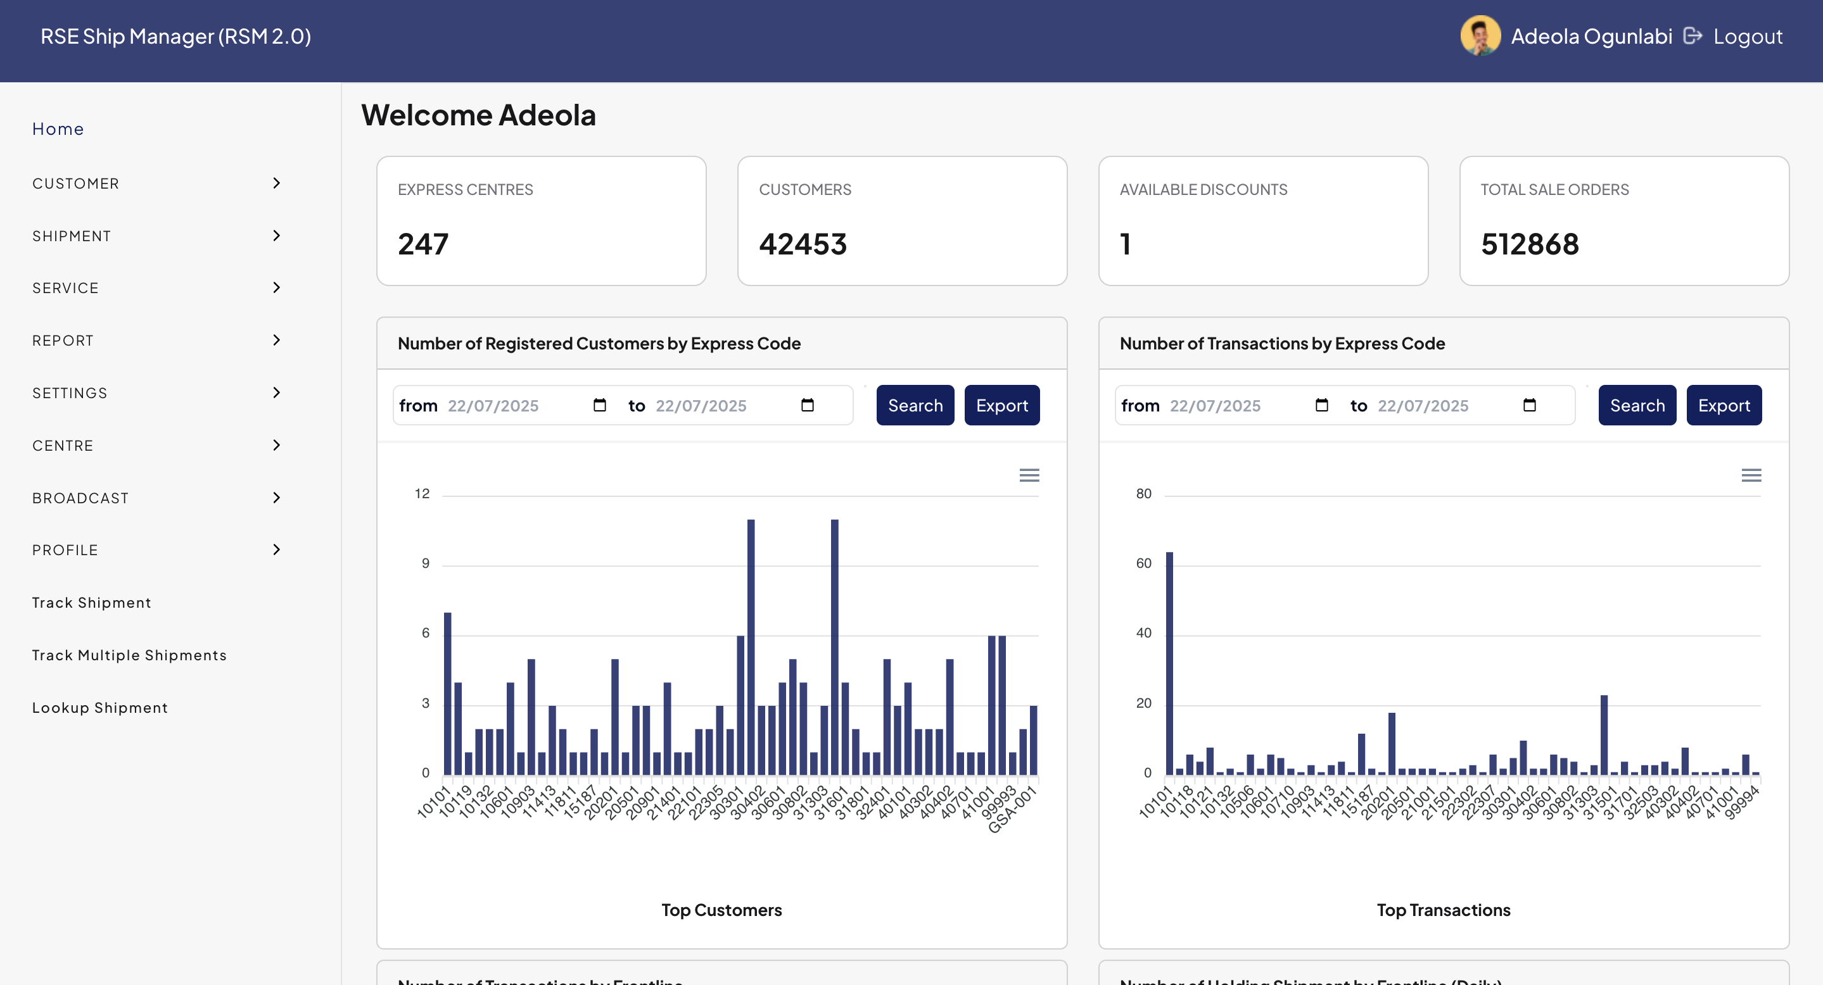The height and width of the screenshot is (985, 1823).
Task: Expand the SHIPMENT sidebar section
Action: pos(276,235)
